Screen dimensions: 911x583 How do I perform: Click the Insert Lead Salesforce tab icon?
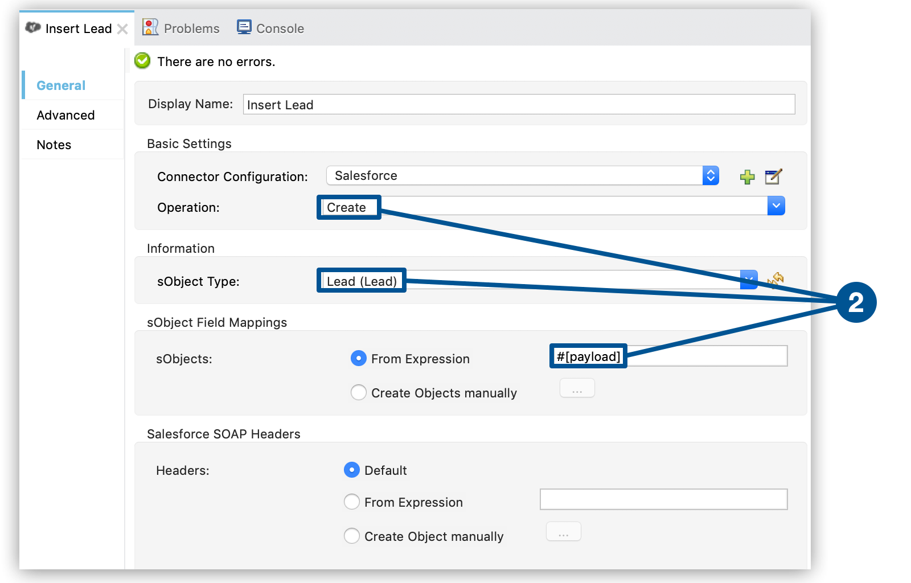33,27
